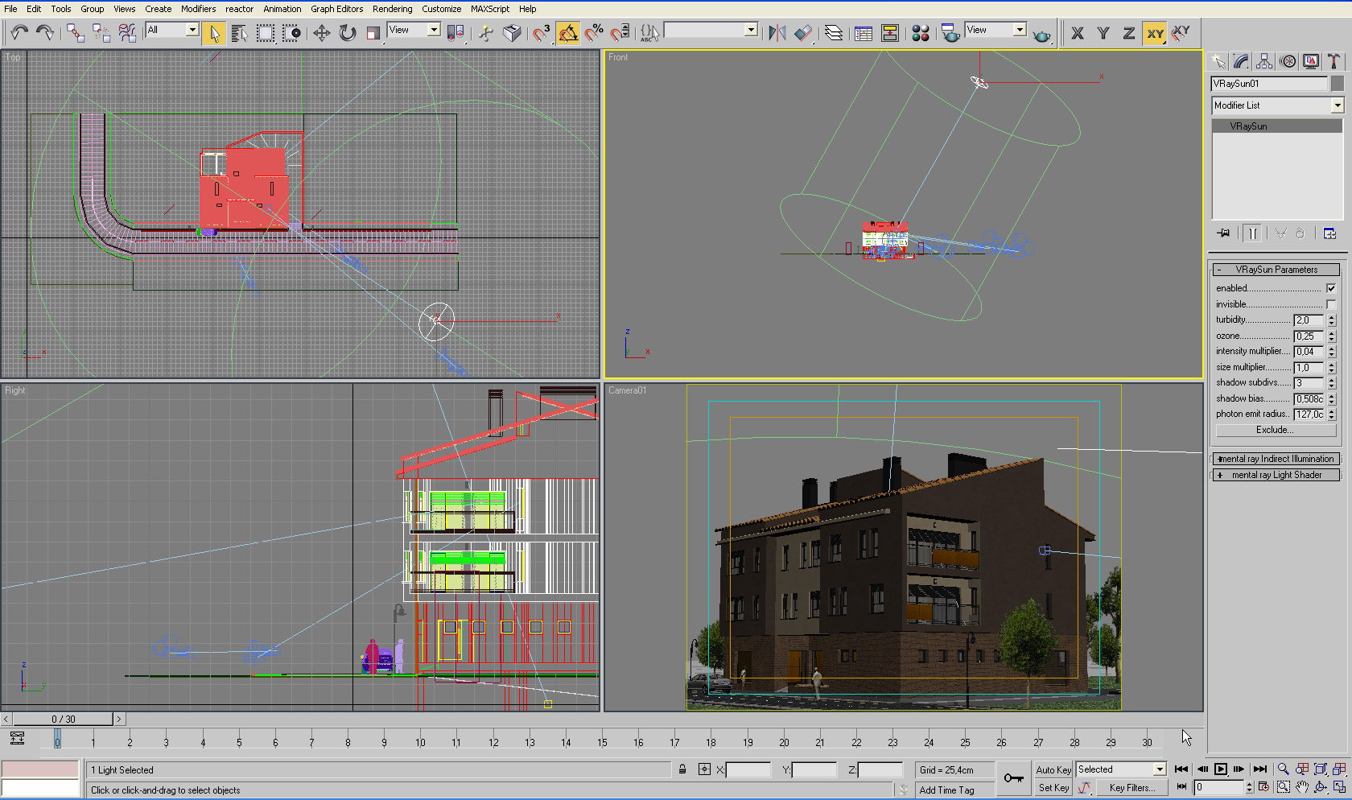Open the Graph Editors menu

pyautogui.click(x=337, y=9)
